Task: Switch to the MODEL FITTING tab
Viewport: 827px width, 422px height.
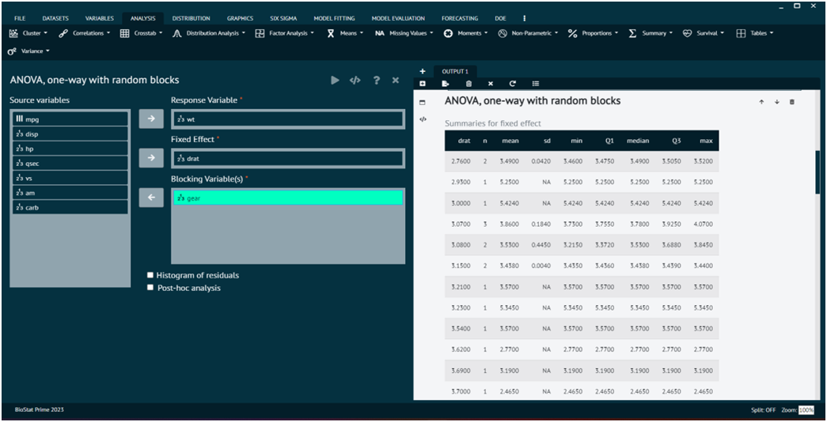Action: [335, 18]
